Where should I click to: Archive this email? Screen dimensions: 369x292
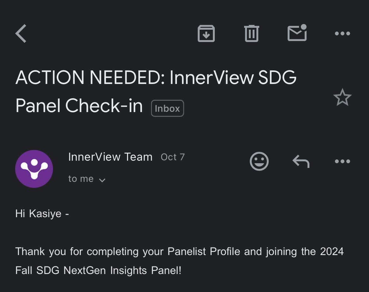point(206,33)
